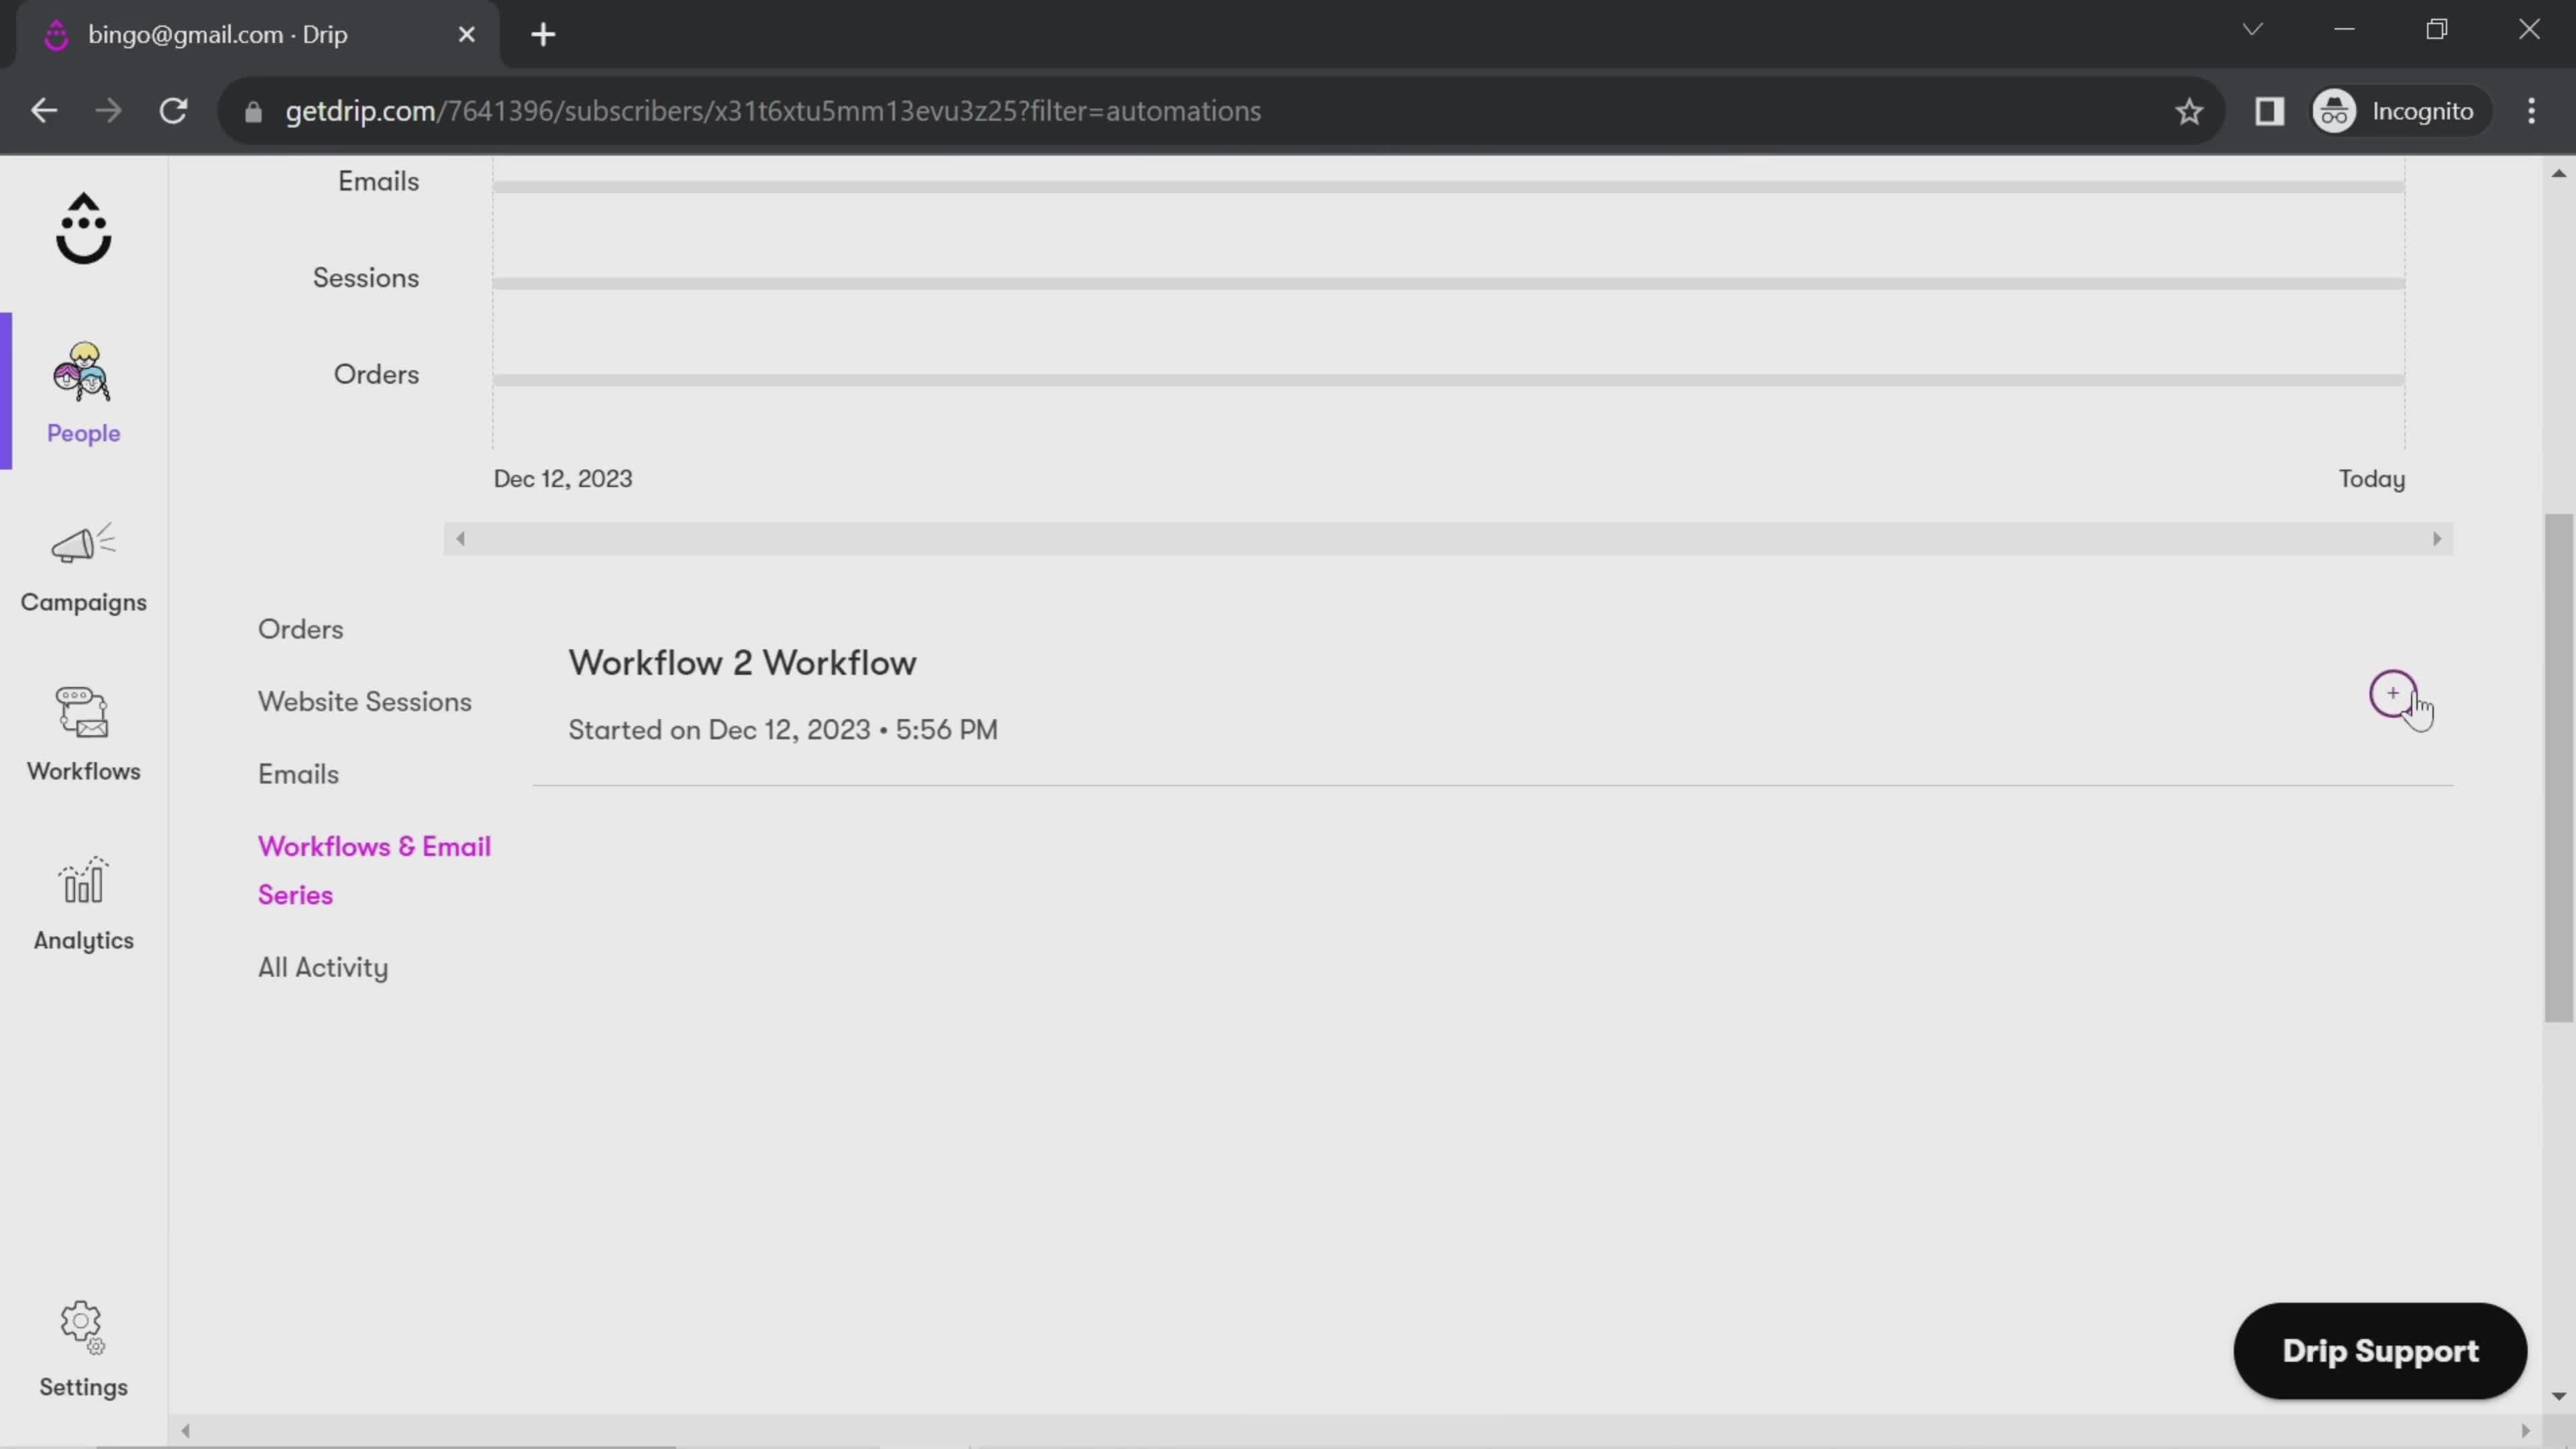The image size is (2576, 1449).
Task: Click Website Sessions menu item
Action: point(364,700)
